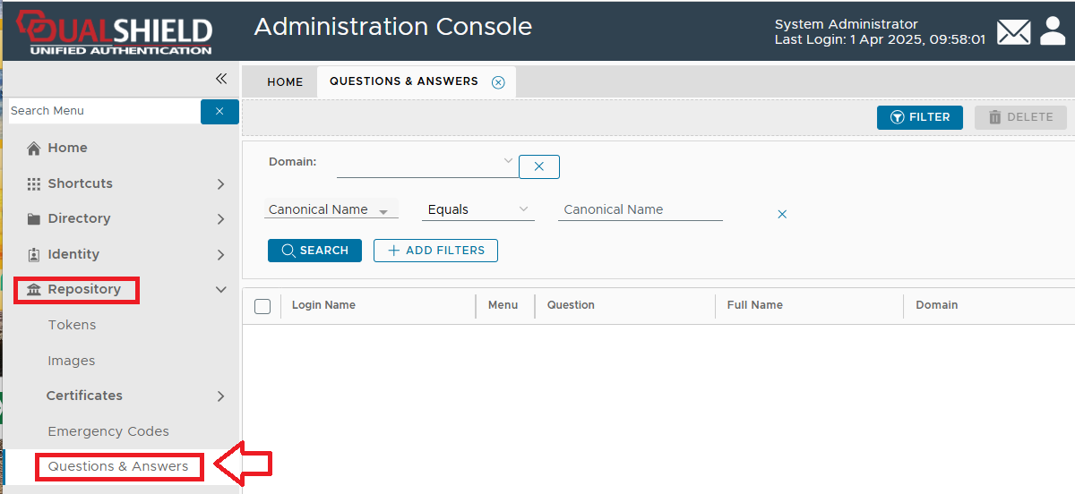Viewport: 1075px width, 494px height.
Task: Switch to the HOME tab
Action: pos(285,82)
